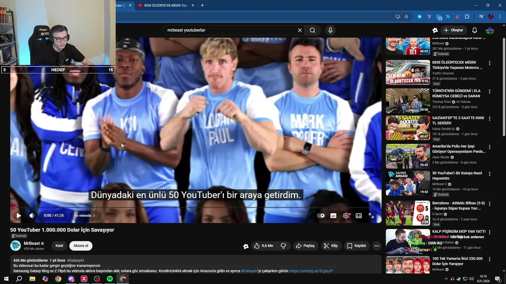
Task: Open Chrome media controls icon
Action: click(481, 17)
